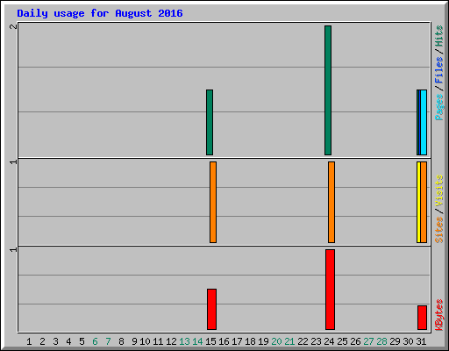Click day label 29 on the x-axis

click(395, 341)
